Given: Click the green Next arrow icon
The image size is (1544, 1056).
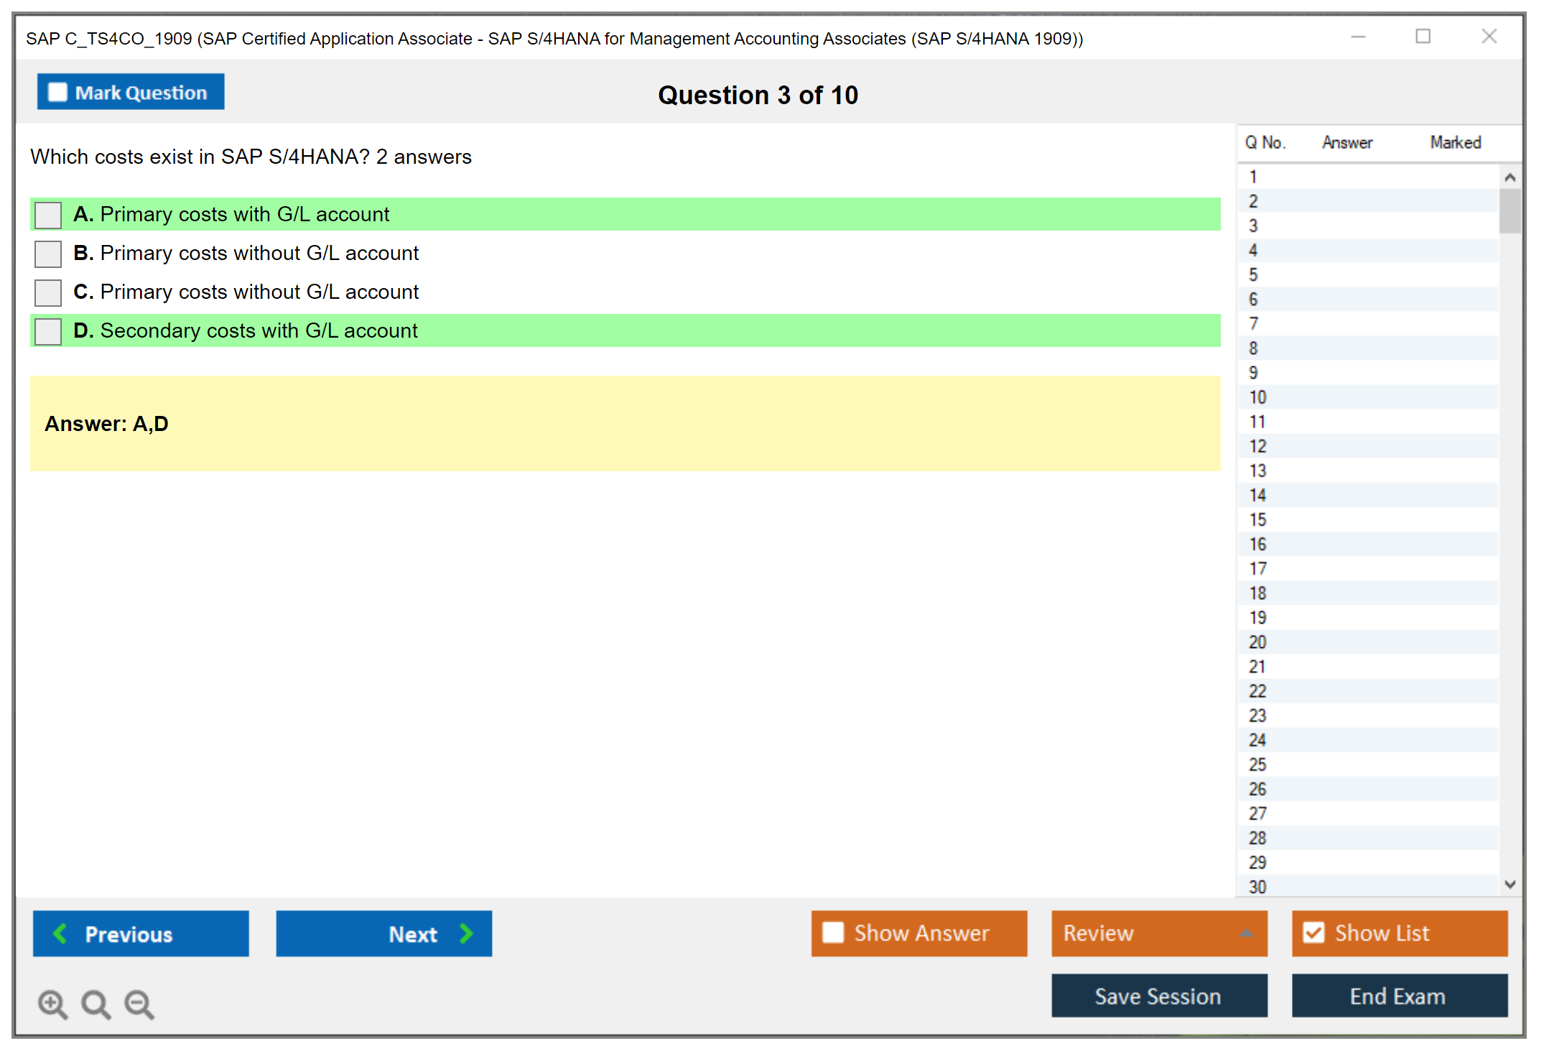Looking at the screenshot, I should tap(466, 933).
